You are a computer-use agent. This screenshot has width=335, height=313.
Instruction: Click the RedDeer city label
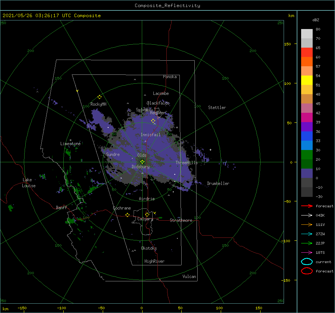pos(158,113)
